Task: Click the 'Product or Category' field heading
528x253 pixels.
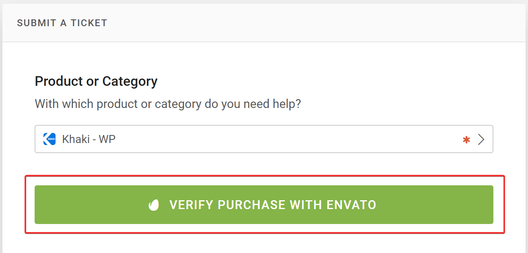Action: [x=96, y=81]
